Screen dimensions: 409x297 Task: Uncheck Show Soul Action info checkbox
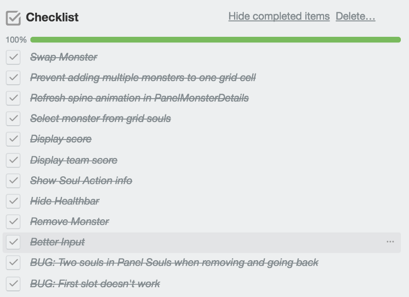point(13,180)
